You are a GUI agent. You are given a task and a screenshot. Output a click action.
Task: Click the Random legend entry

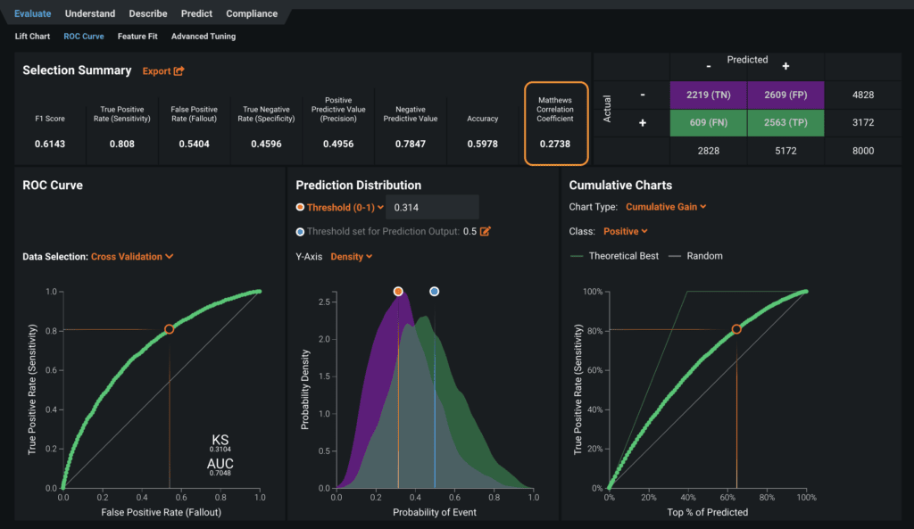695,256
